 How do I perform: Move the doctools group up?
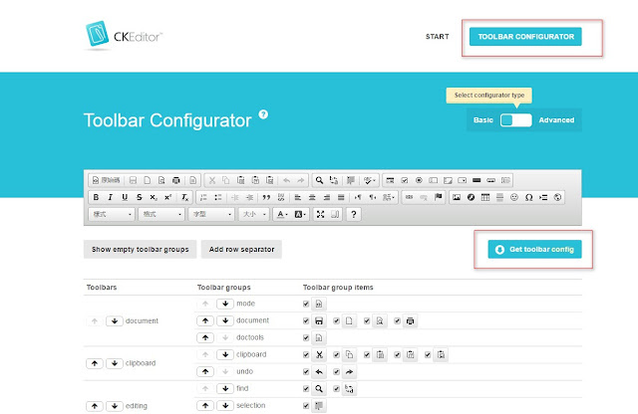click(205, 337)
